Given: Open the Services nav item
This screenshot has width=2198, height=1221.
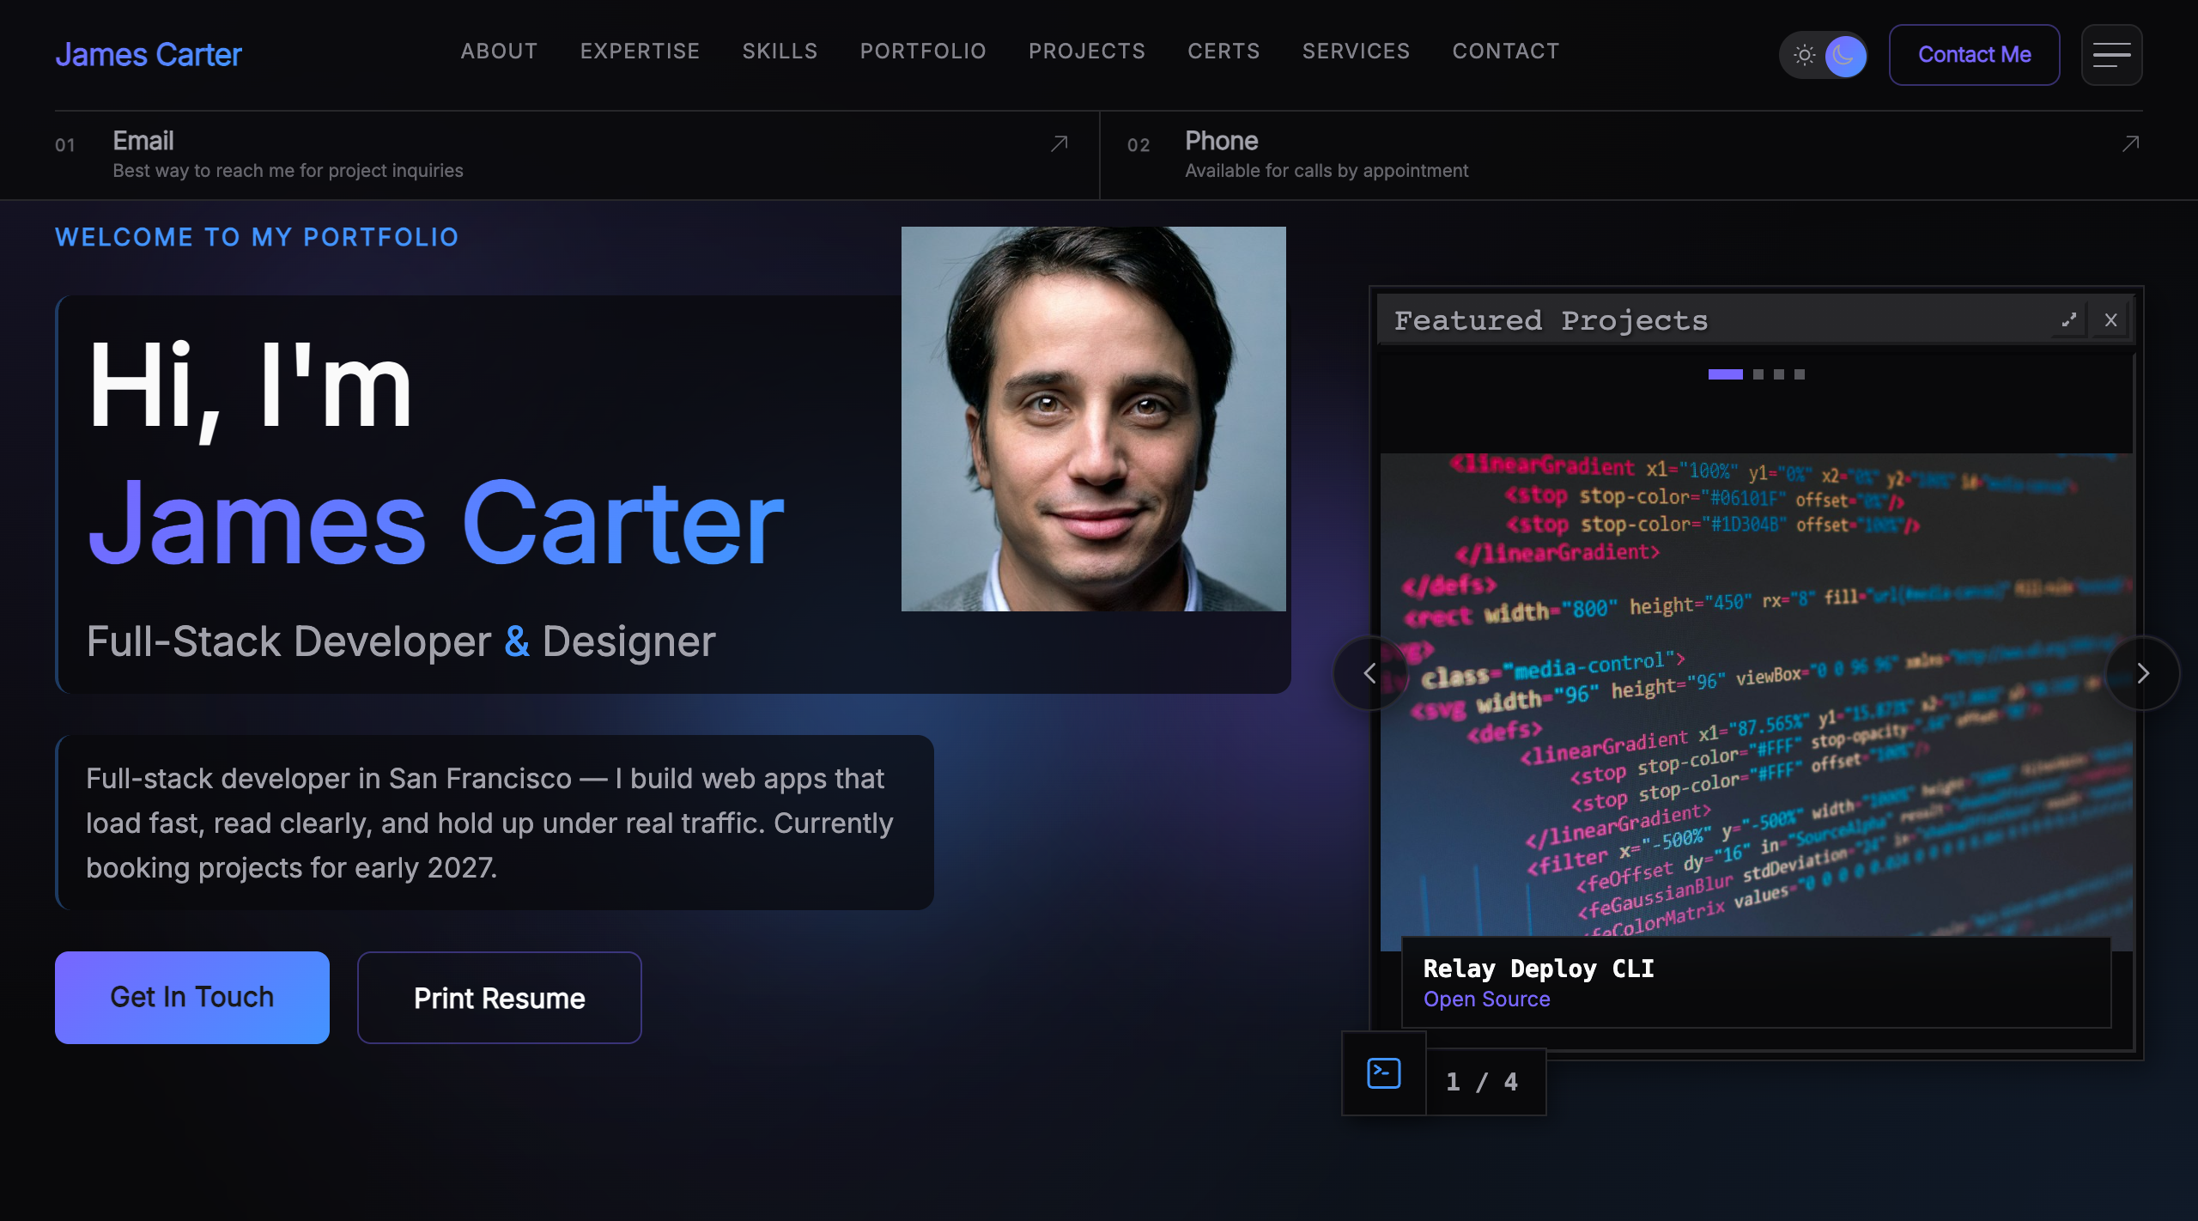Looking at the screenshot, I should [1356, 52].
